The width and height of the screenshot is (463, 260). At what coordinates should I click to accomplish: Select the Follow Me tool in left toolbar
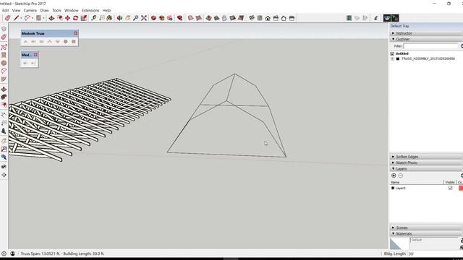[4, 97]
